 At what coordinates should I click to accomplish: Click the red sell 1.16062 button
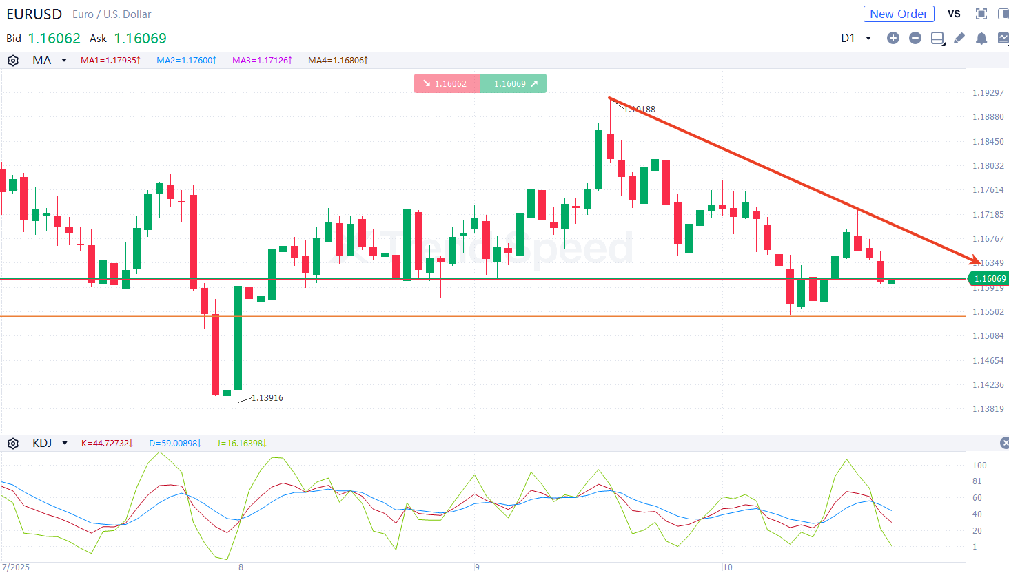[447, 84]
